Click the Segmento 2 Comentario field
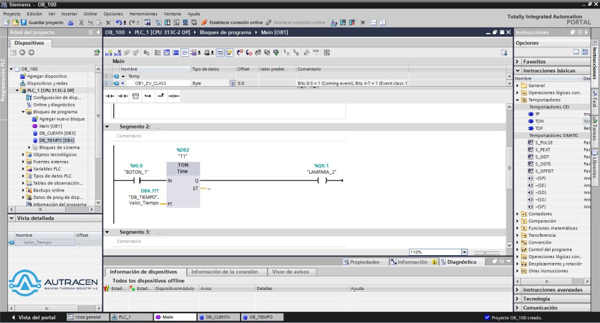The image size is (600, 323). tap(230, 136)
